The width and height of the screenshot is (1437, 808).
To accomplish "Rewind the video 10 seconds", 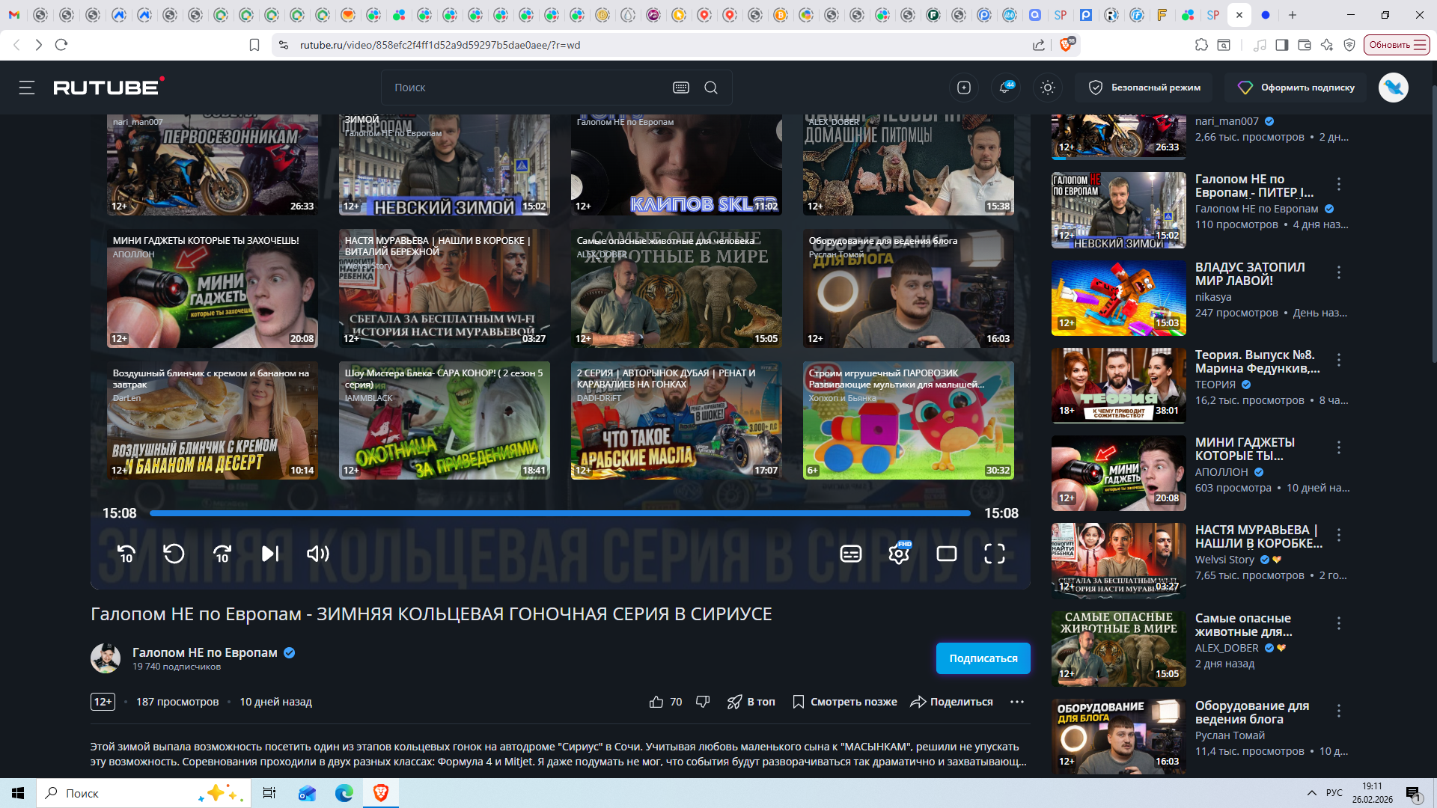I will point(126,554).
